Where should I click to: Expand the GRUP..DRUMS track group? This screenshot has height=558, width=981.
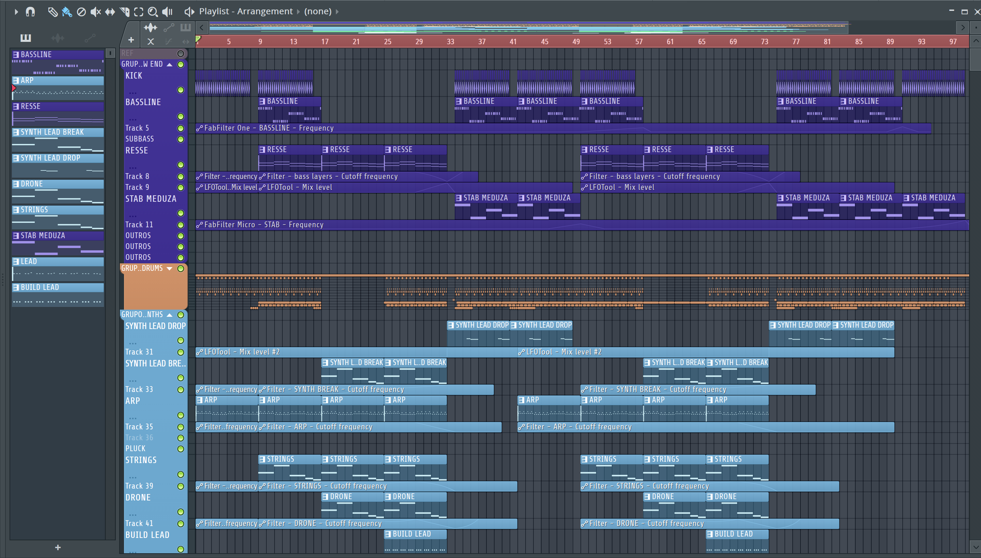coord(169,269)
